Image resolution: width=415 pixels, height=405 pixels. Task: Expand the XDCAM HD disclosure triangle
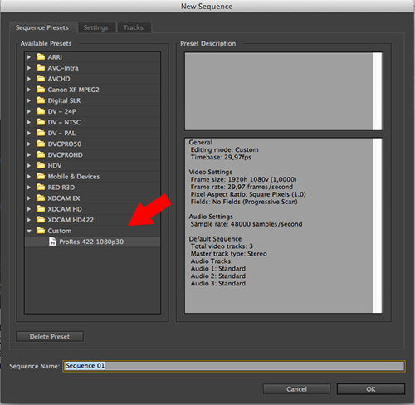coord(29,209)
